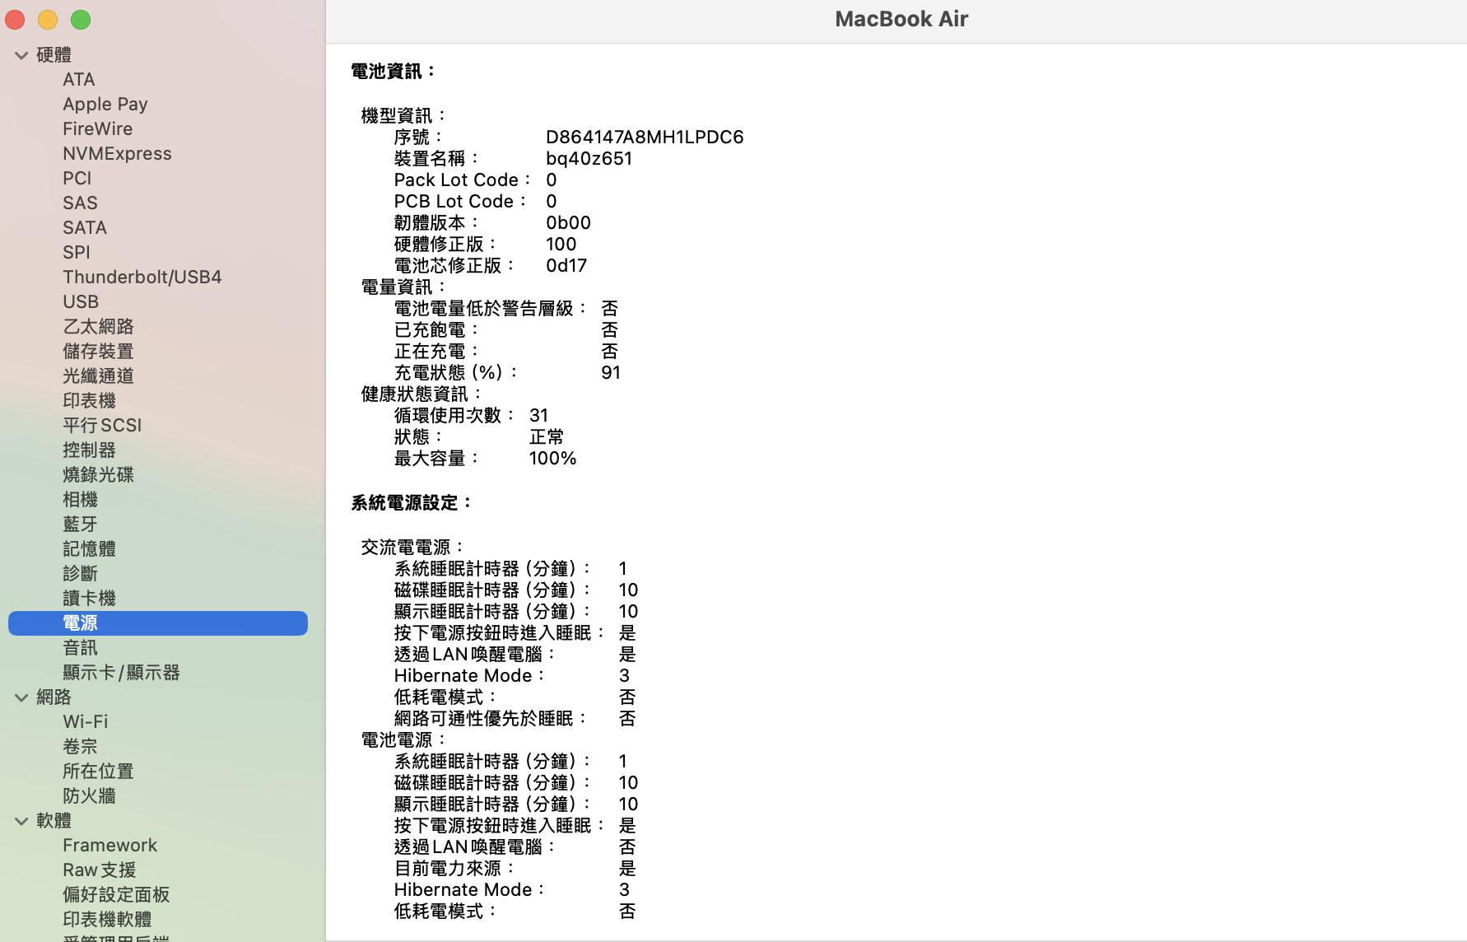Click the 硬體修正版 value 100
The image size is (1467, 942).
click(561, 244)
